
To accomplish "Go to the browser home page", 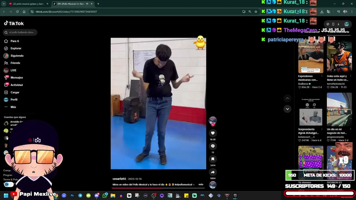I will coord(24,12).
